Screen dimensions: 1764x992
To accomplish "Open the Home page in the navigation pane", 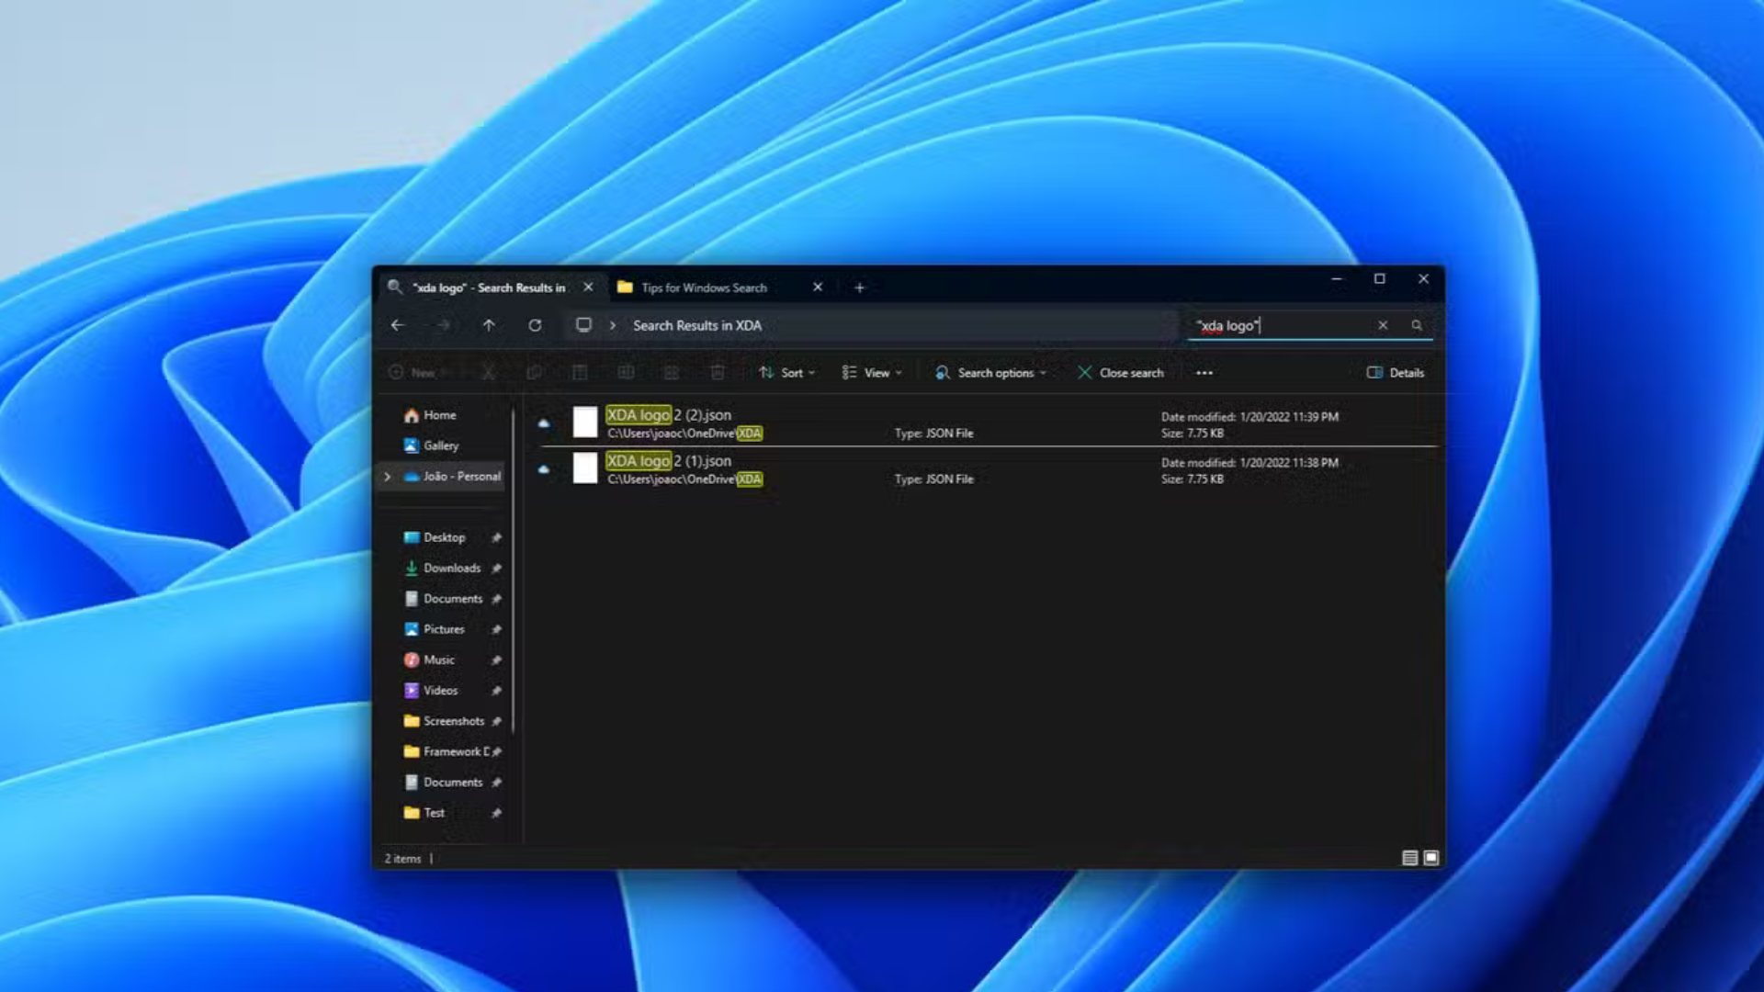I will 439,414.
